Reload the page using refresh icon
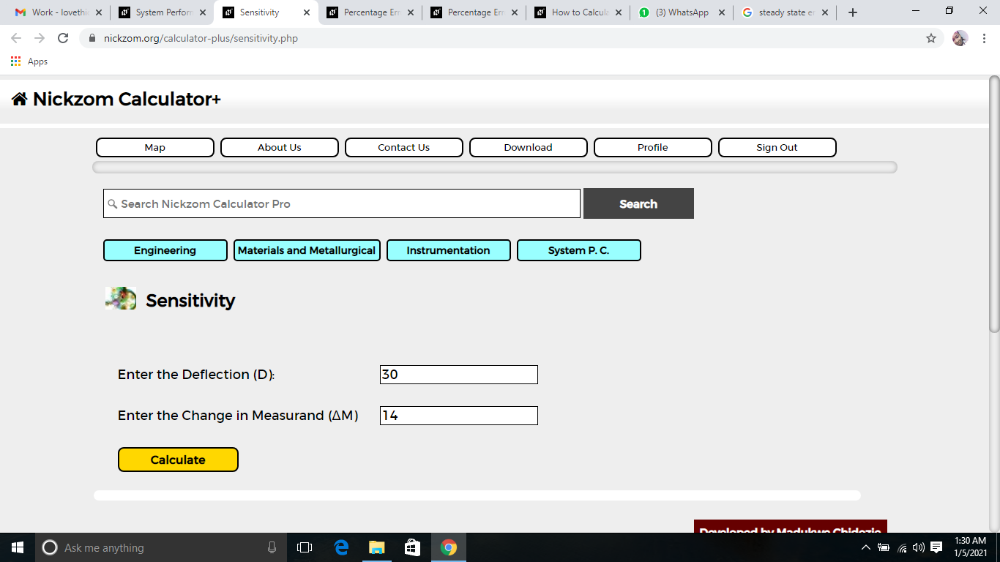Viewport: 1000px width, 562px height. (x=63, y=38)
